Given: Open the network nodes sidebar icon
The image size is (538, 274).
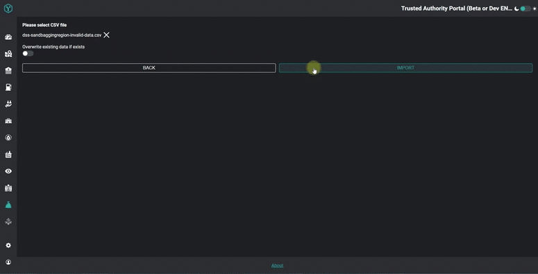Looking at the screenshot, I should 8,221.
